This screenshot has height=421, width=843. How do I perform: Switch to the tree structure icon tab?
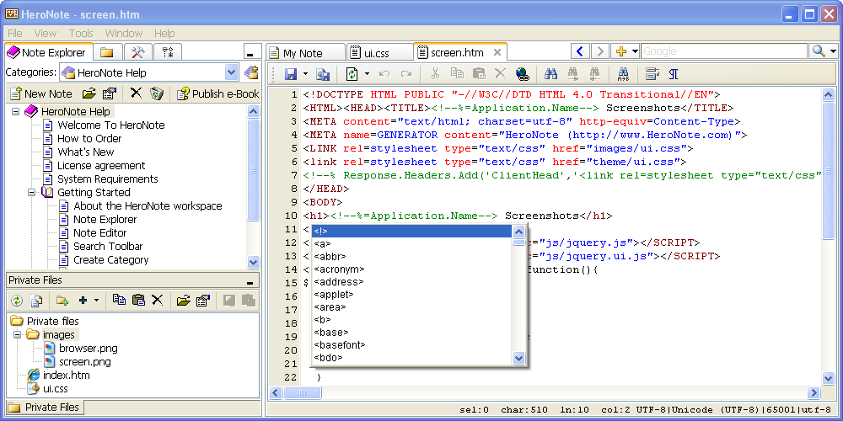pyautogui.click(x=167, y=52)
